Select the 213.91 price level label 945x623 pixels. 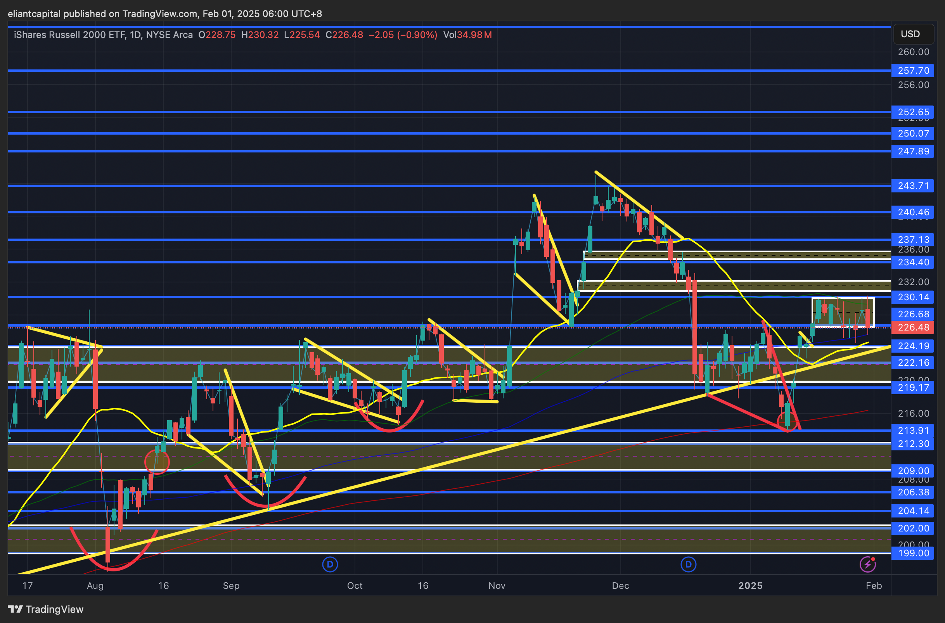pos(913,430)
